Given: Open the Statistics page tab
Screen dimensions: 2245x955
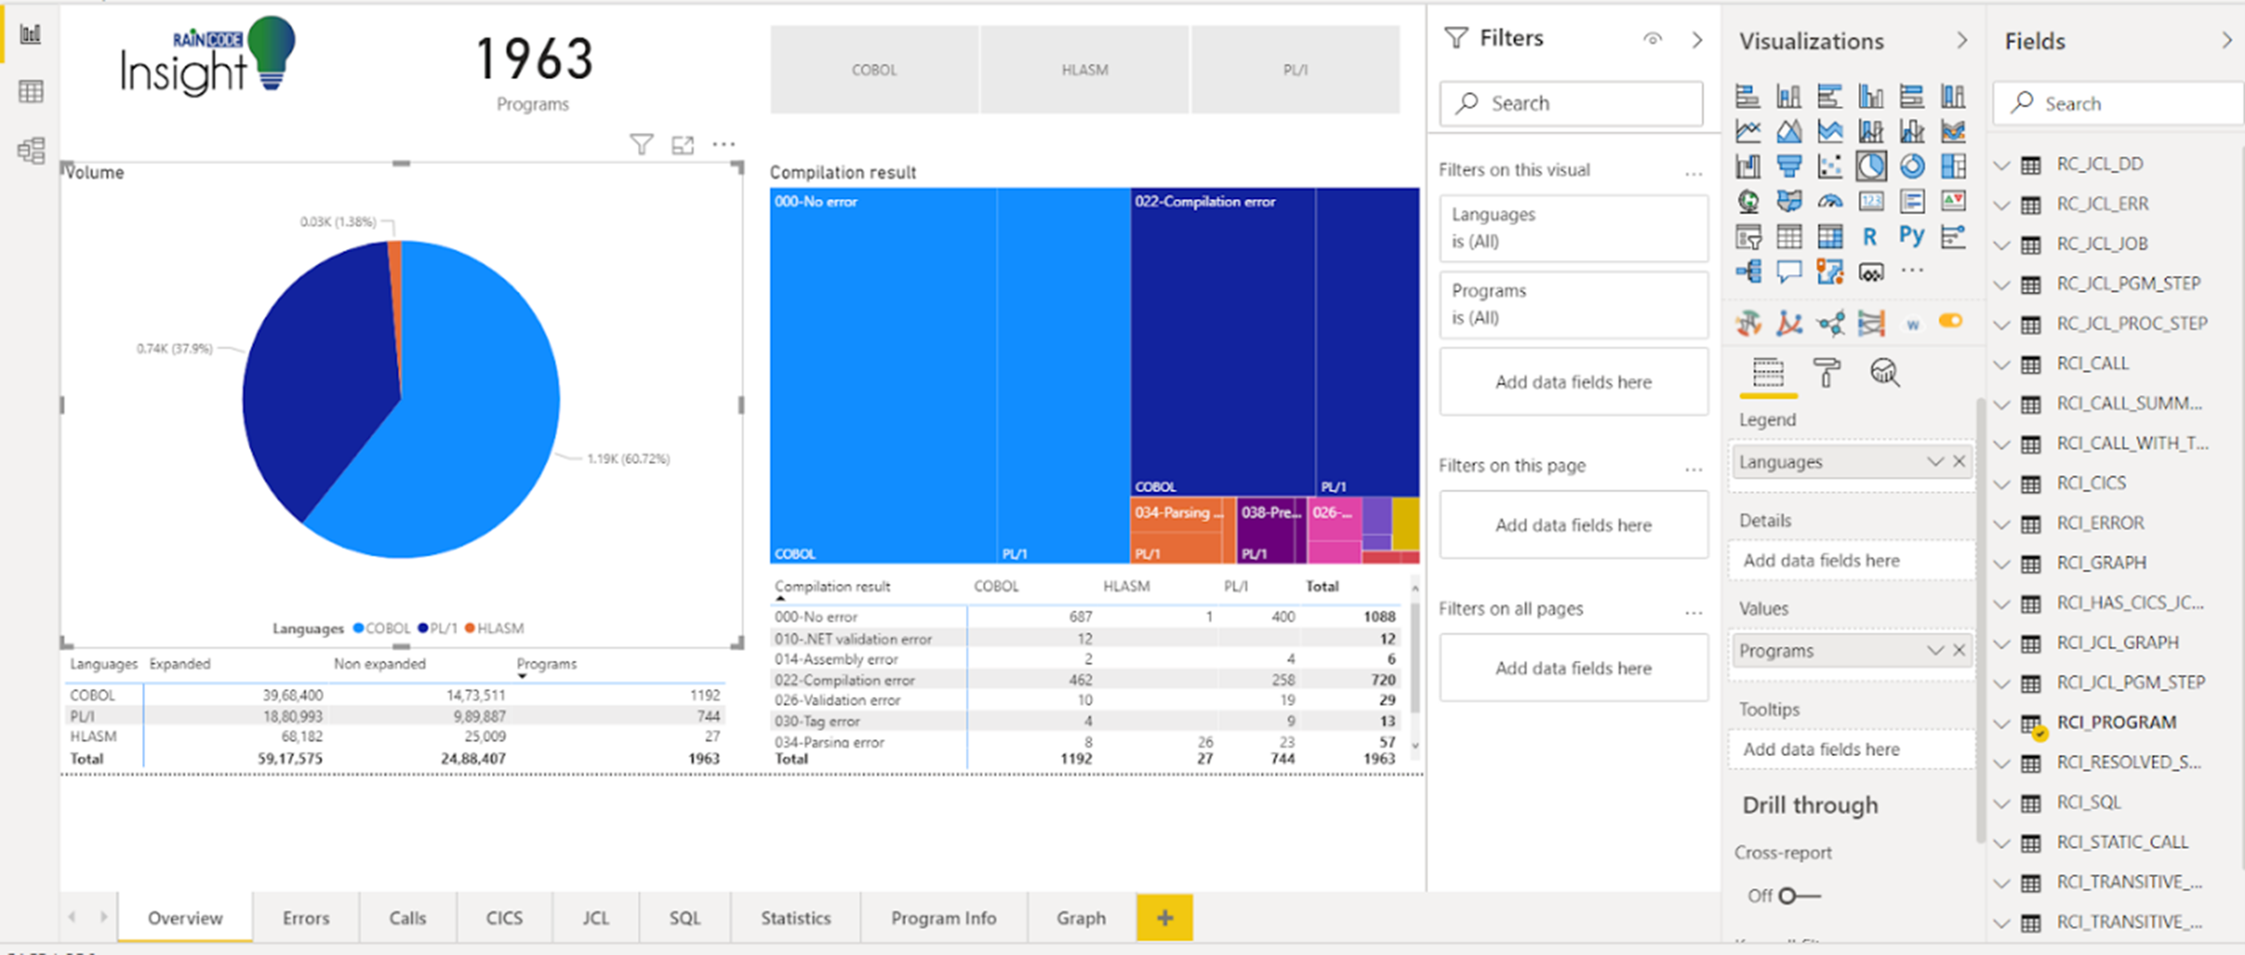Looking at the screenshot, I should pos(795,918).
